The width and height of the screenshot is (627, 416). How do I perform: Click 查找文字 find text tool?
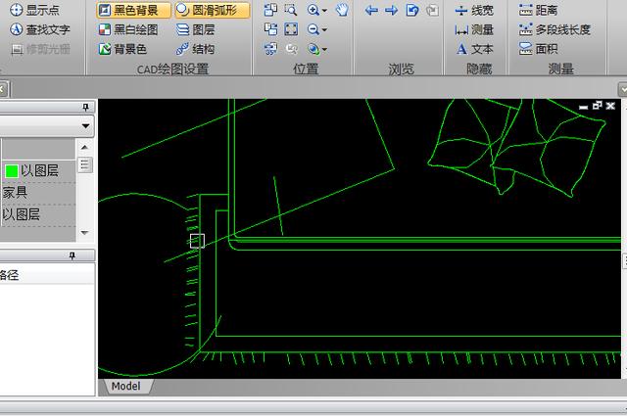click(x=39, y=29)
